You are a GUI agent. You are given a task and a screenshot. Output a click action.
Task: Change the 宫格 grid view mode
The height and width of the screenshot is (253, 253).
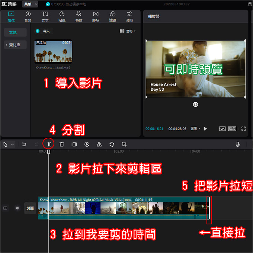(x=128, y=31)
